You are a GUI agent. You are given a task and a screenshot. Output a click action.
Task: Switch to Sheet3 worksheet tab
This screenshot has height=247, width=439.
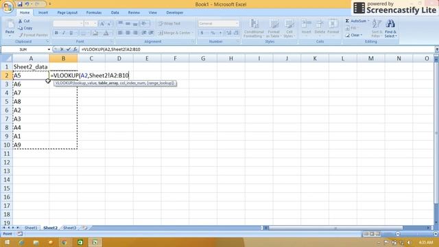(70, 228)
